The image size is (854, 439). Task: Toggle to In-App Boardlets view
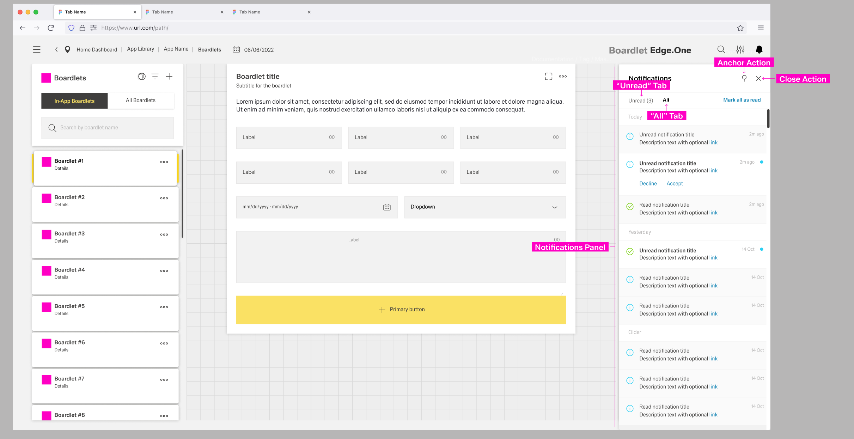[x=74, y=101]
